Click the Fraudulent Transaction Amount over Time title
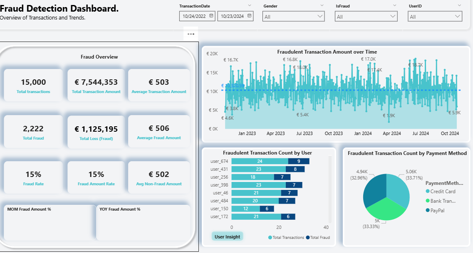The image size is (473, 253). 327,52
